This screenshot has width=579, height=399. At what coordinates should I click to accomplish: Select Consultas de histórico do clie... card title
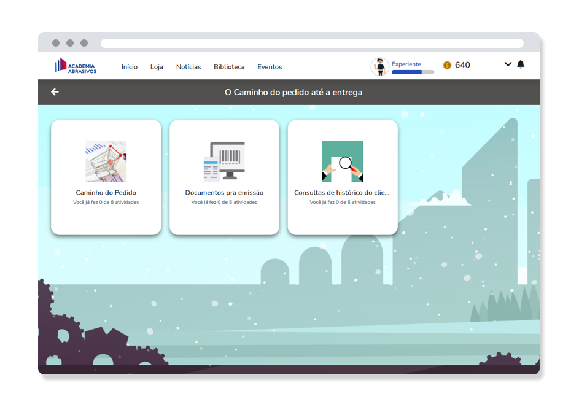pyautogui.click(x=342, y=193)
